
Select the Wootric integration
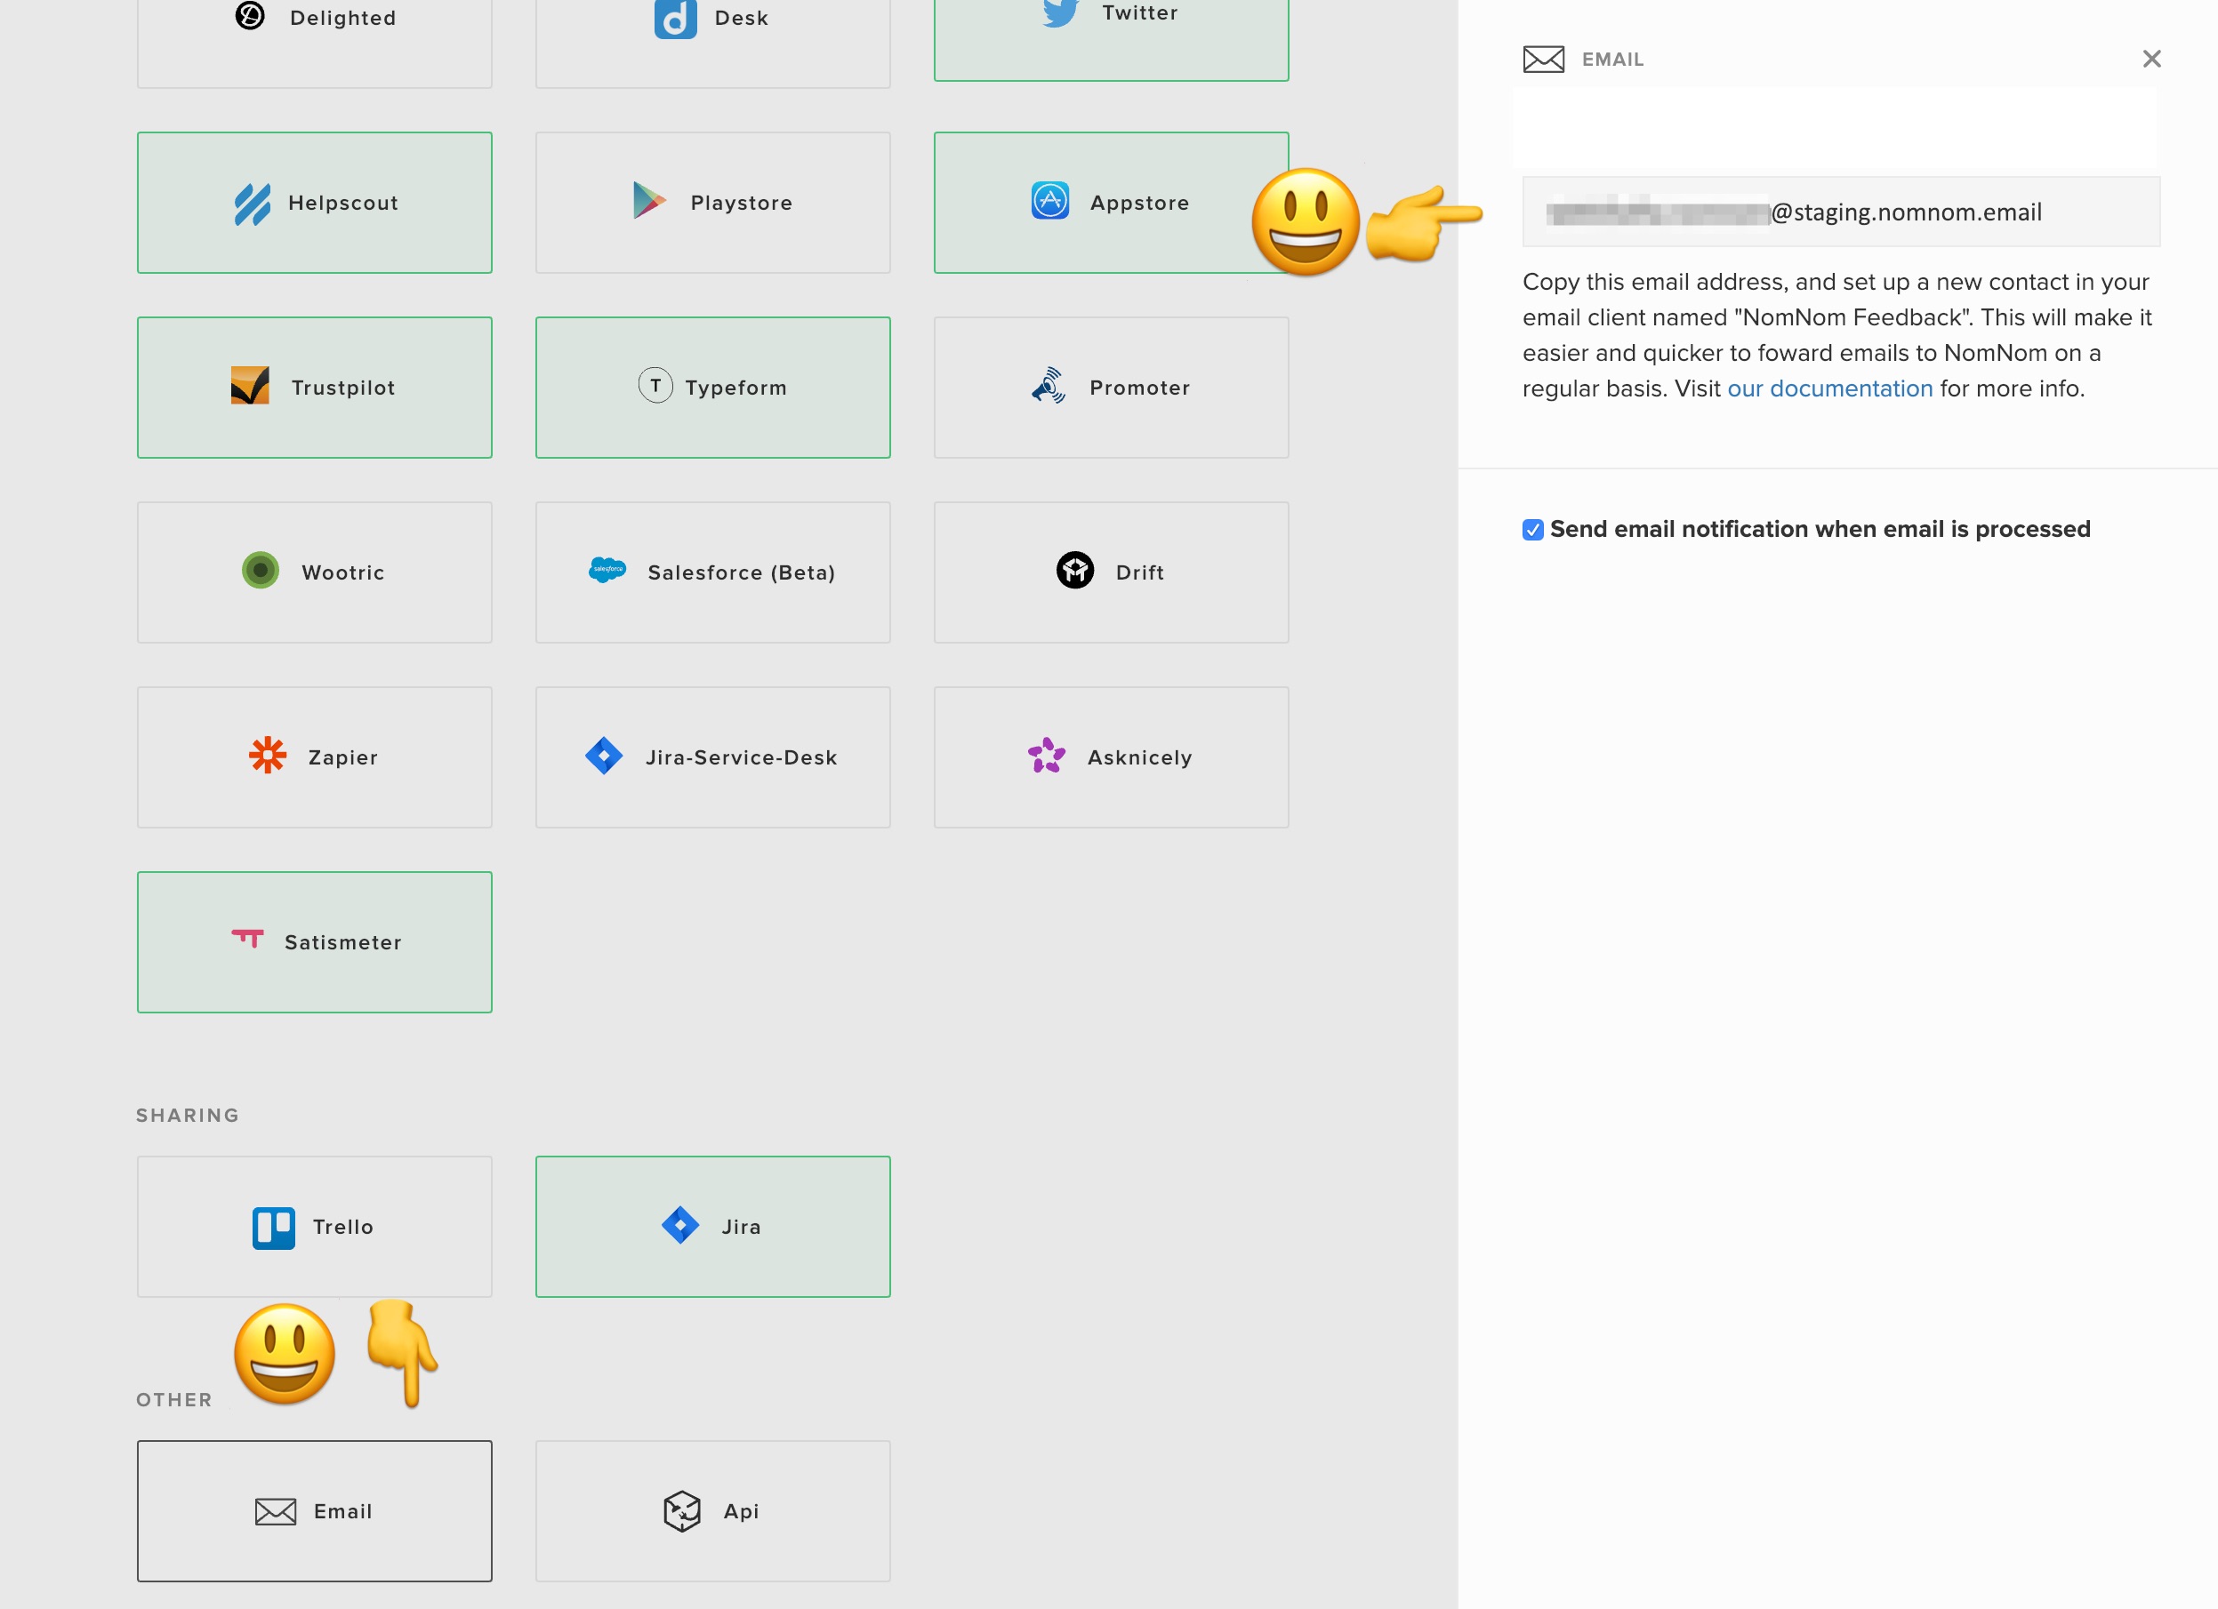(x=314, y=571)
